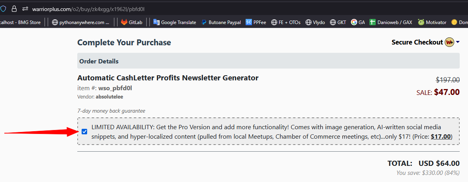Open the PPFee bookmark

coord(255,22)
